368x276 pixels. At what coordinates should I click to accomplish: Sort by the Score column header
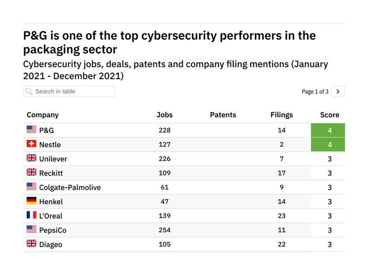(x=329, y=115)
